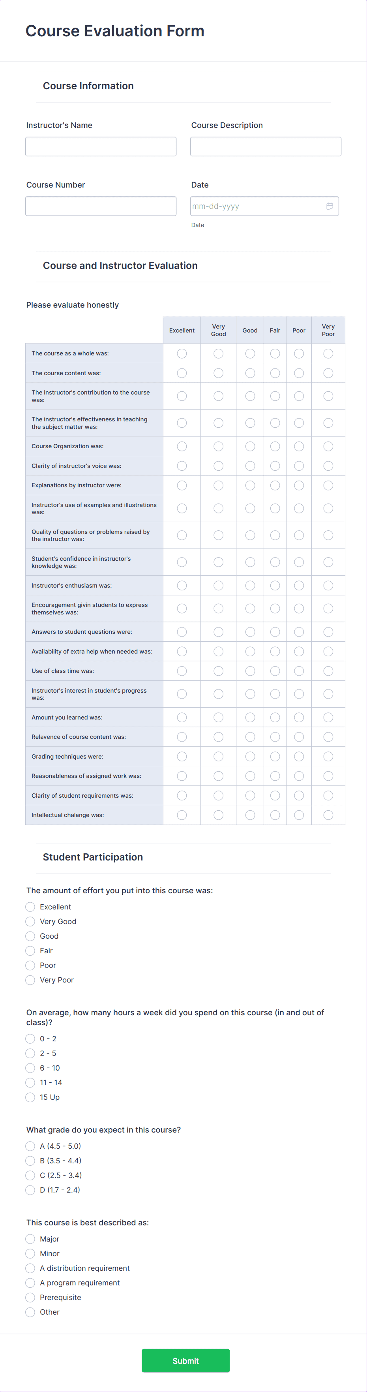
Task: Click the Instructor's Name input field
Action: click(100, 146)
